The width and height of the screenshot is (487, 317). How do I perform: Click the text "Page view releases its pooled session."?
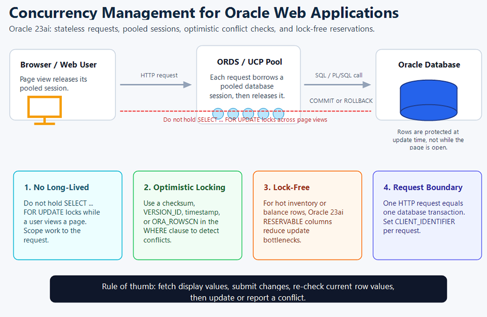pos(54,84)
